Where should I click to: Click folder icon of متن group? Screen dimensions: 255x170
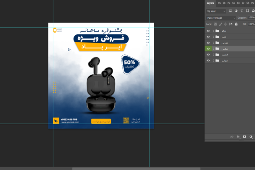click(x=217, y=37)
